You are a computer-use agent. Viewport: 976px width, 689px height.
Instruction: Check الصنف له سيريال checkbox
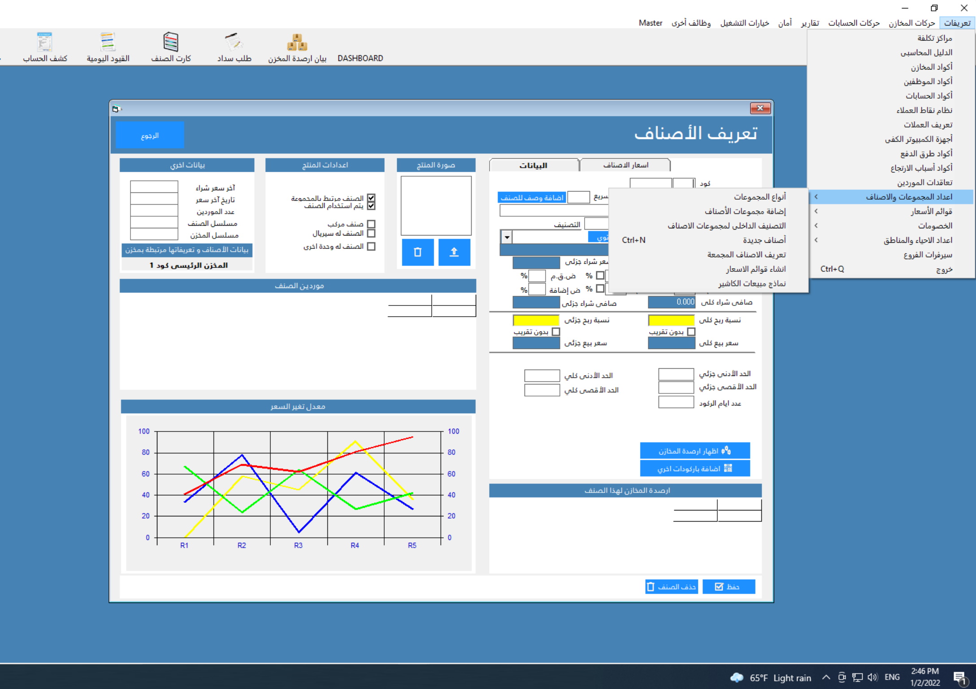372,233
